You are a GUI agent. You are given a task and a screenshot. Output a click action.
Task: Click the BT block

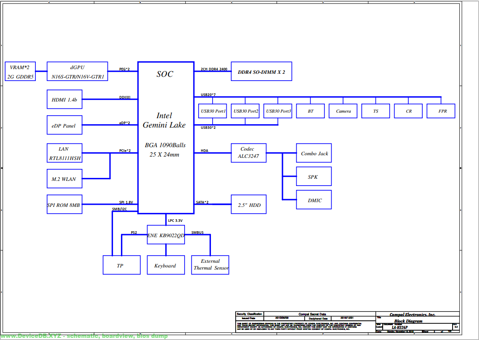[310, 111]
